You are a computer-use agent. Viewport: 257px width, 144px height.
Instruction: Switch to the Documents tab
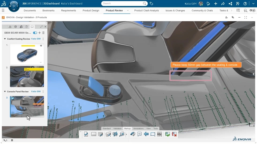point(30,10)
